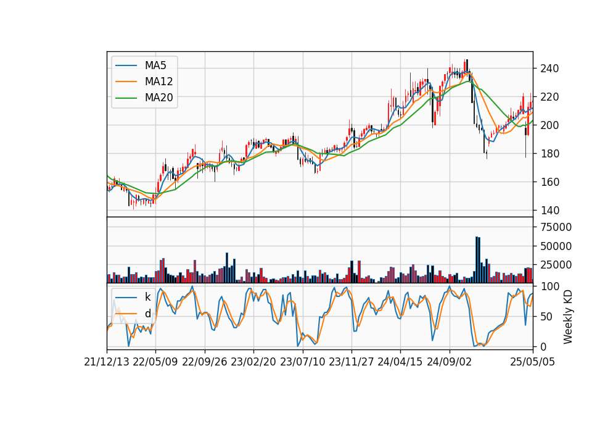Click the 23/07/10 date label

coord(302,362)
